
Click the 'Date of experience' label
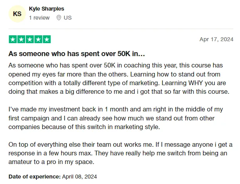pos(35,177)
